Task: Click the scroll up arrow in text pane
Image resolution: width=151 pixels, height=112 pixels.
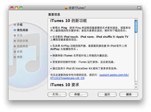Action: 136,84
